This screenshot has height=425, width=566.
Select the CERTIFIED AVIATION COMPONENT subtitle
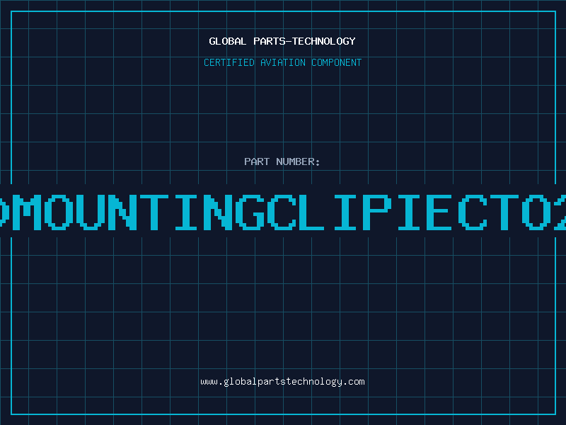point(282,62)
